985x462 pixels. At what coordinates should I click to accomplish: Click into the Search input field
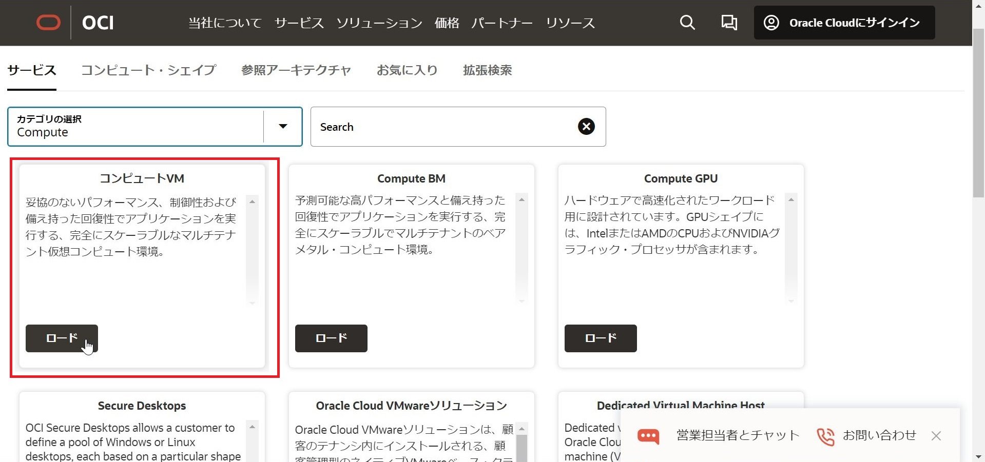point(441,127)
